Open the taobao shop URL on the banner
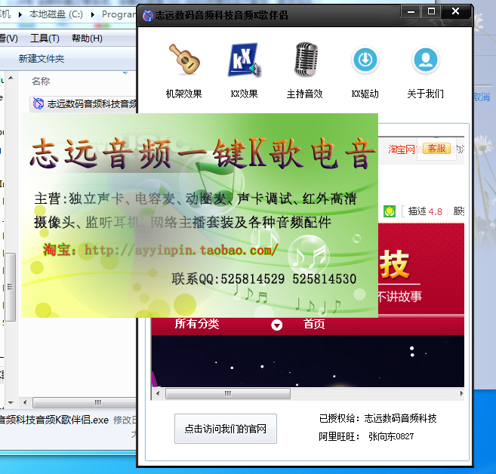 pos(181,250)
